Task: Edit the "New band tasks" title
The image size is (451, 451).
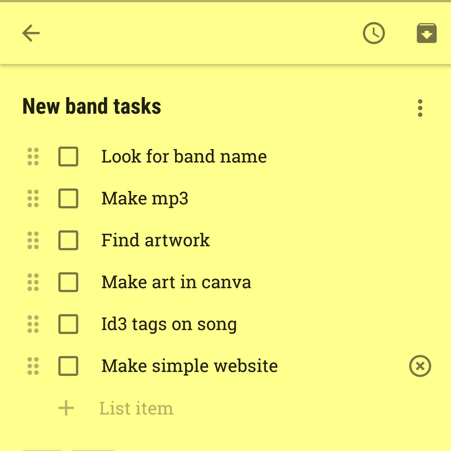Action: (92, 106)
